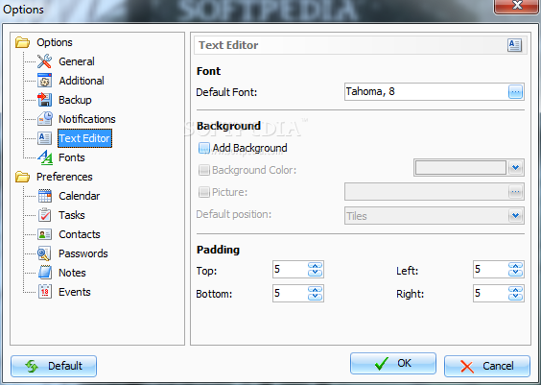Click the Fonts letter A icon
The width and height of the screenshot is (541, 385).
coord(44,157)
